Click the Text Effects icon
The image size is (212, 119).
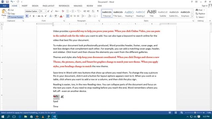(51, 16)
